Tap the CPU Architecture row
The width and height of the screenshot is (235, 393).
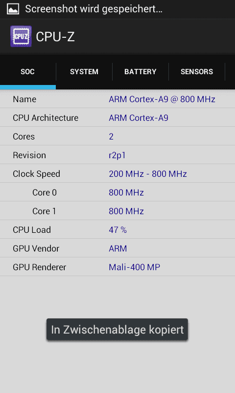coord(117,117)
